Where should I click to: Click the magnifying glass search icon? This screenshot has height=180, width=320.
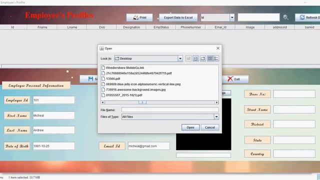point(285,17)
